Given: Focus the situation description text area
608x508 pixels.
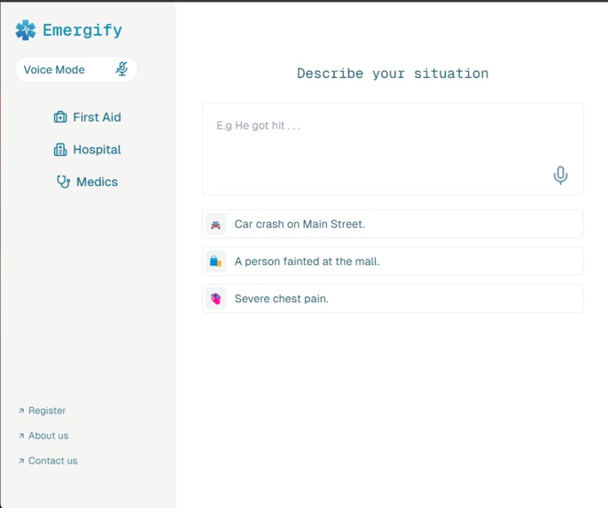Looking at the screenshot, I should pyautogui.click(x=393, y=149).
